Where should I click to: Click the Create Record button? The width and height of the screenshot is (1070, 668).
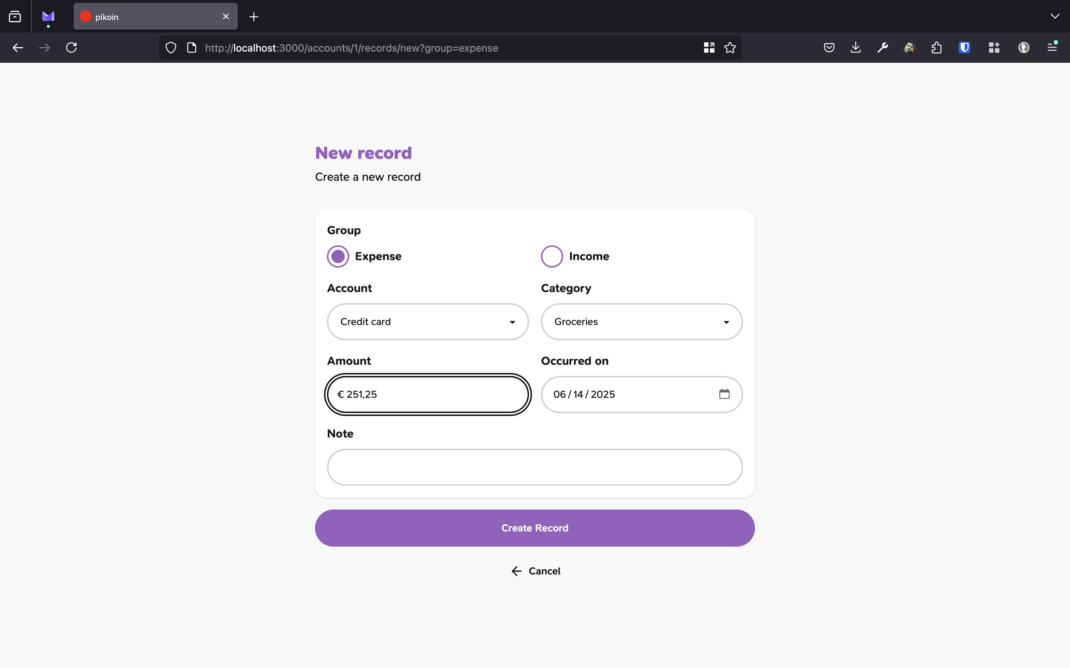pyautogui.click(x=535, y=528)
